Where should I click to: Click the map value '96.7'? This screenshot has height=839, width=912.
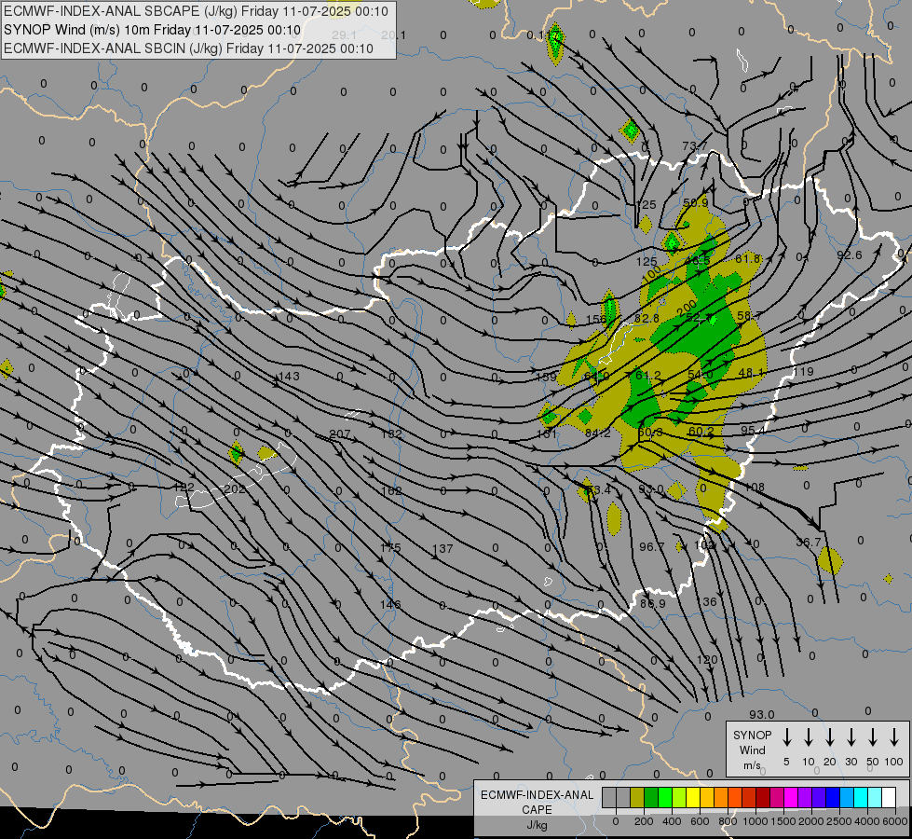tap(651, 546)
